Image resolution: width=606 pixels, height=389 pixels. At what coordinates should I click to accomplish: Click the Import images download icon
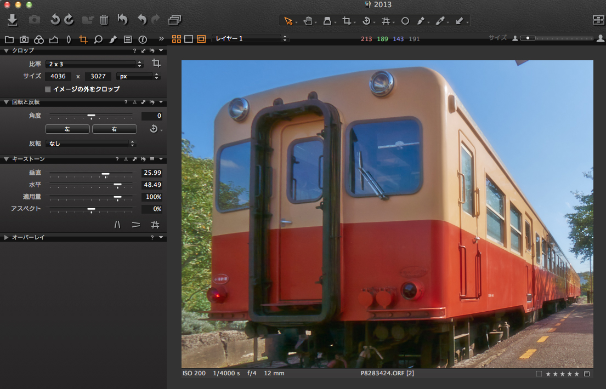click(x=13, y=20)
